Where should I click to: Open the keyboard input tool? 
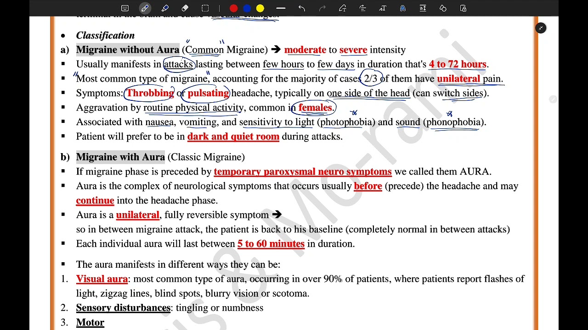(125, 8)
